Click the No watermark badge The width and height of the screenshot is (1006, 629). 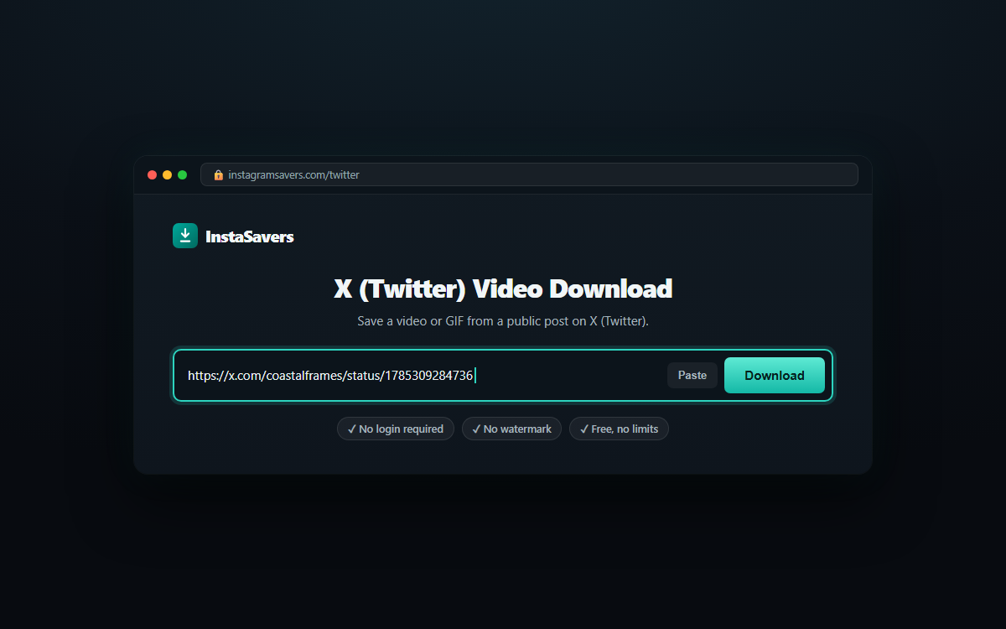511,429
